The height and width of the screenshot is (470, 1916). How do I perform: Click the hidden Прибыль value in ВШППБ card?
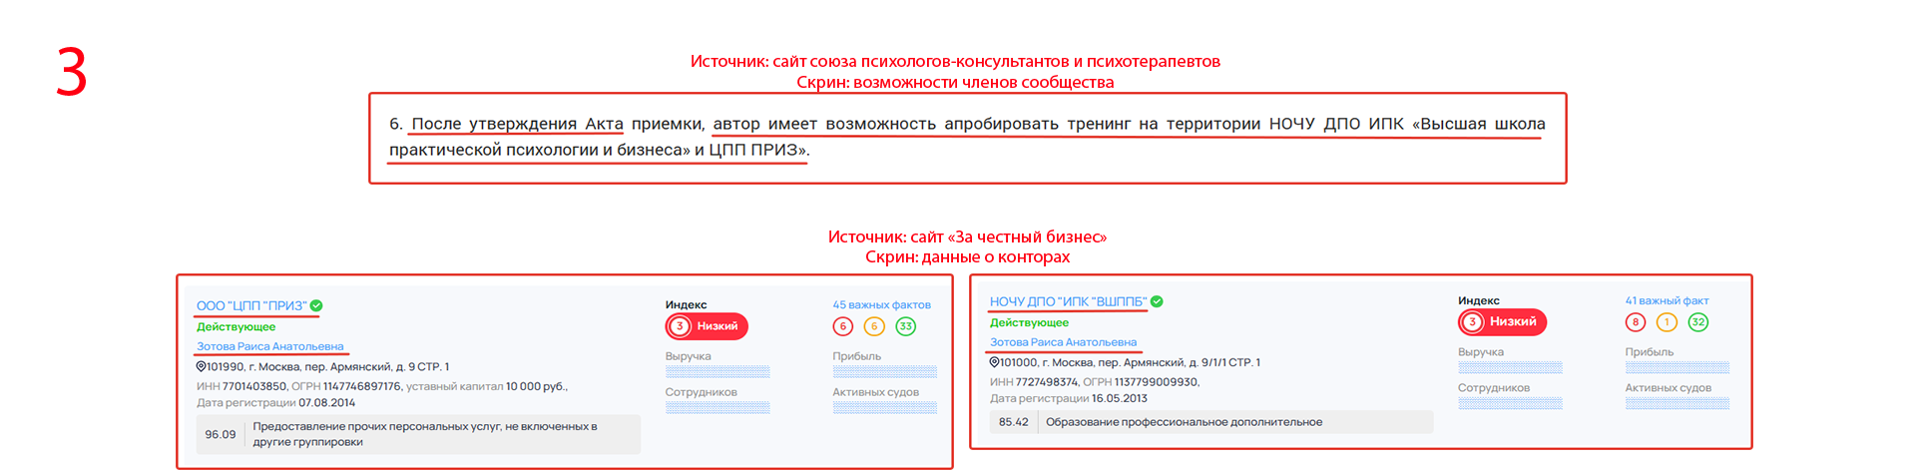[1677, 368]
